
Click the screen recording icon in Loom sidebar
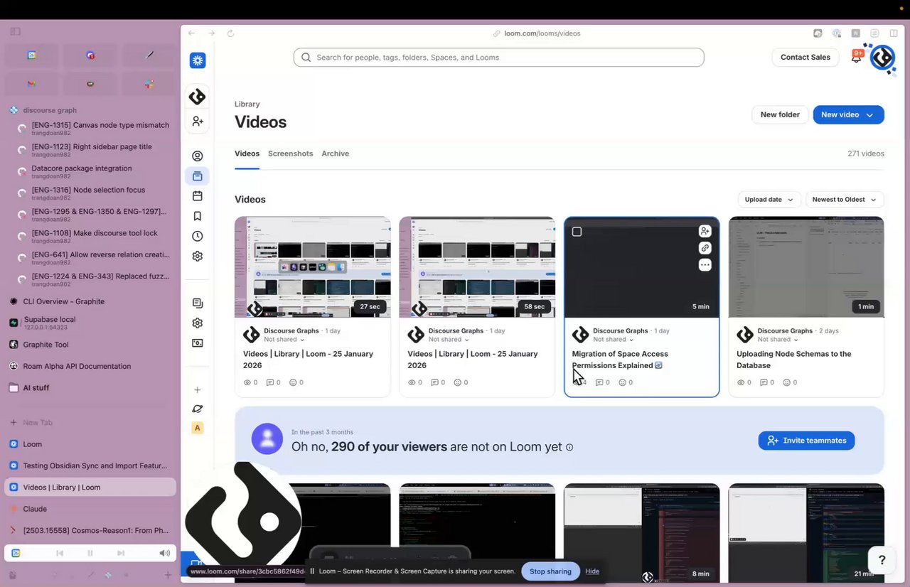(198, 343)
